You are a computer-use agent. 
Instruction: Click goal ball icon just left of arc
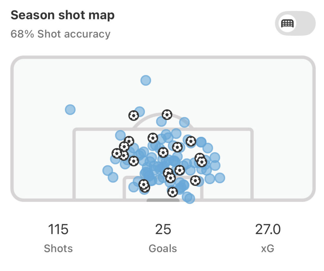(134, 115)
